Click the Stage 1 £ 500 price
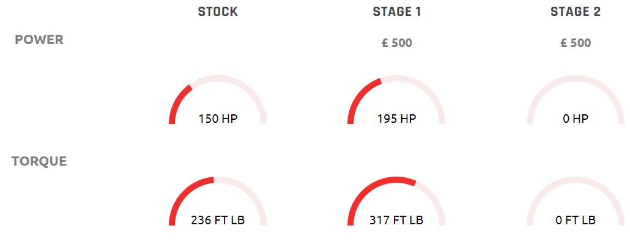The height and width of the screenshot is (242, 630). point(396,43)
